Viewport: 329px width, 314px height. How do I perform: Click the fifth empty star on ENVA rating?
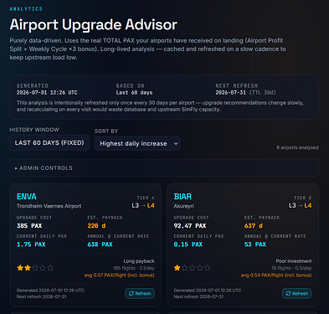click(50, 268)
